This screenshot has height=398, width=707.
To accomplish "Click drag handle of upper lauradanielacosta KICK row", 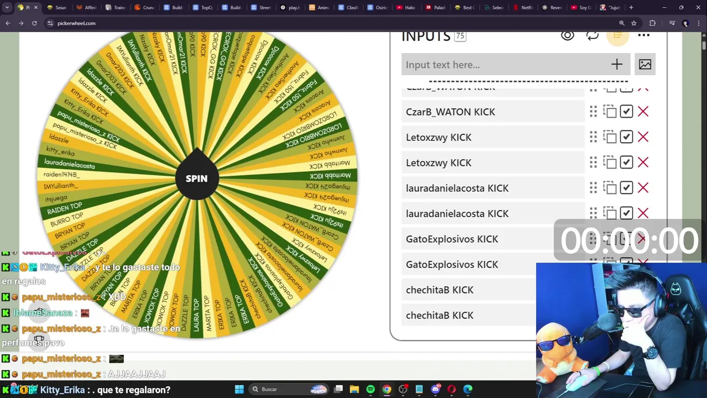I will pyautogui.click(x=593, y=188).
